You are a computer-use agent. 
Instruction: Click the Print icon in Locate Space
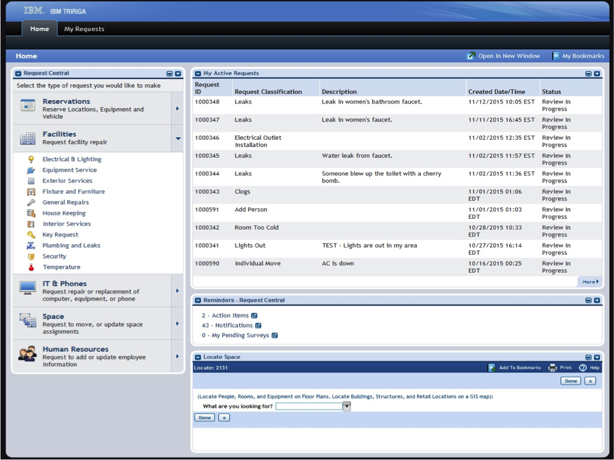click(552, 367)
